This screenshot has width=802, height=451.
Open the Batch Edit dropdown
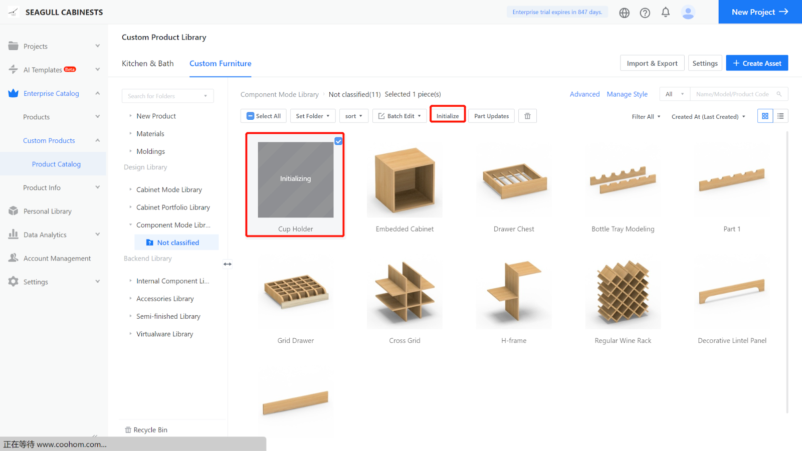click(x=399, y=116)
